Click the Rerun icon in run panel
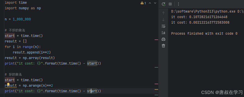244x97 pixels. (163, 4)
